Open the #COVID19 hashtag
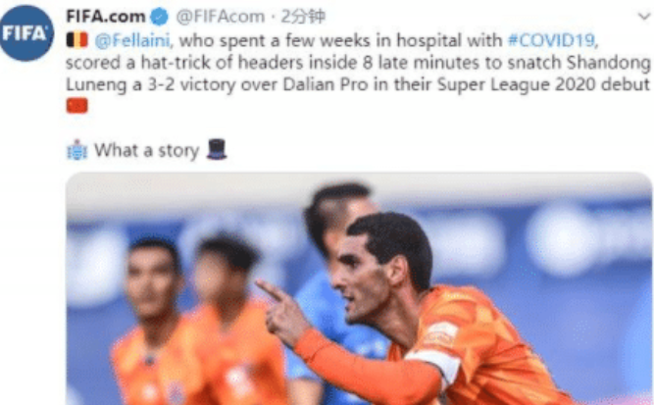Screen dimensions: 654x405 551,40
